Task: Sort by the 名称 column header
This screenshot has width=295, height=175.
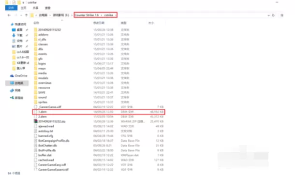Action: pos(36,23)
